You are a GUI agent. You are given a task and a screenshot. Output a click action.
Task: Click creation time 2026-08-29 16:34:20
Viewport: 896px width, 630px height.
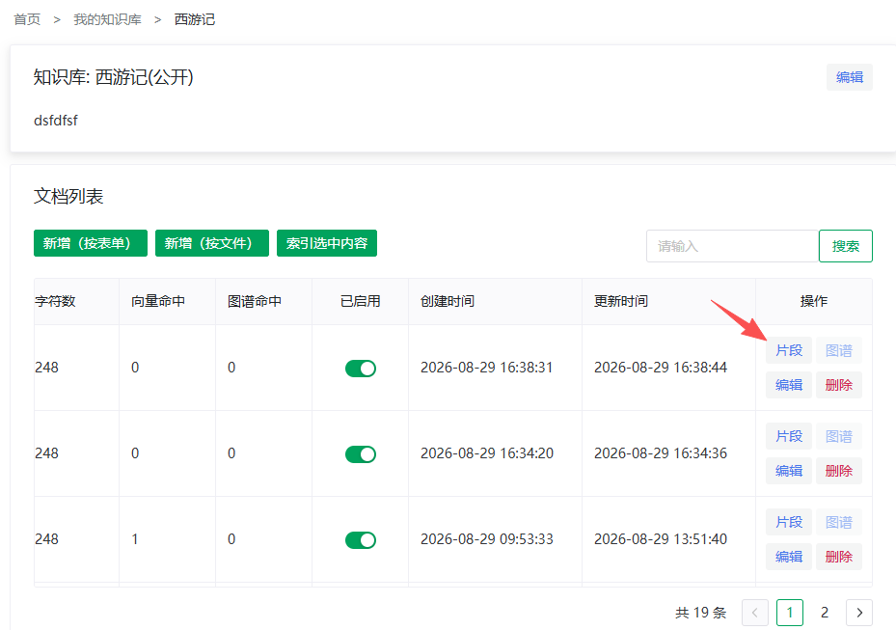click(x=487, y=453)
